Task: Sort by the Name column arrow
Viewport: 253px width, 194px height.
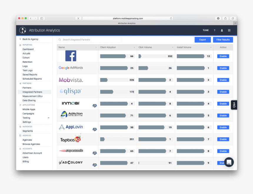Action: (96, 47)
